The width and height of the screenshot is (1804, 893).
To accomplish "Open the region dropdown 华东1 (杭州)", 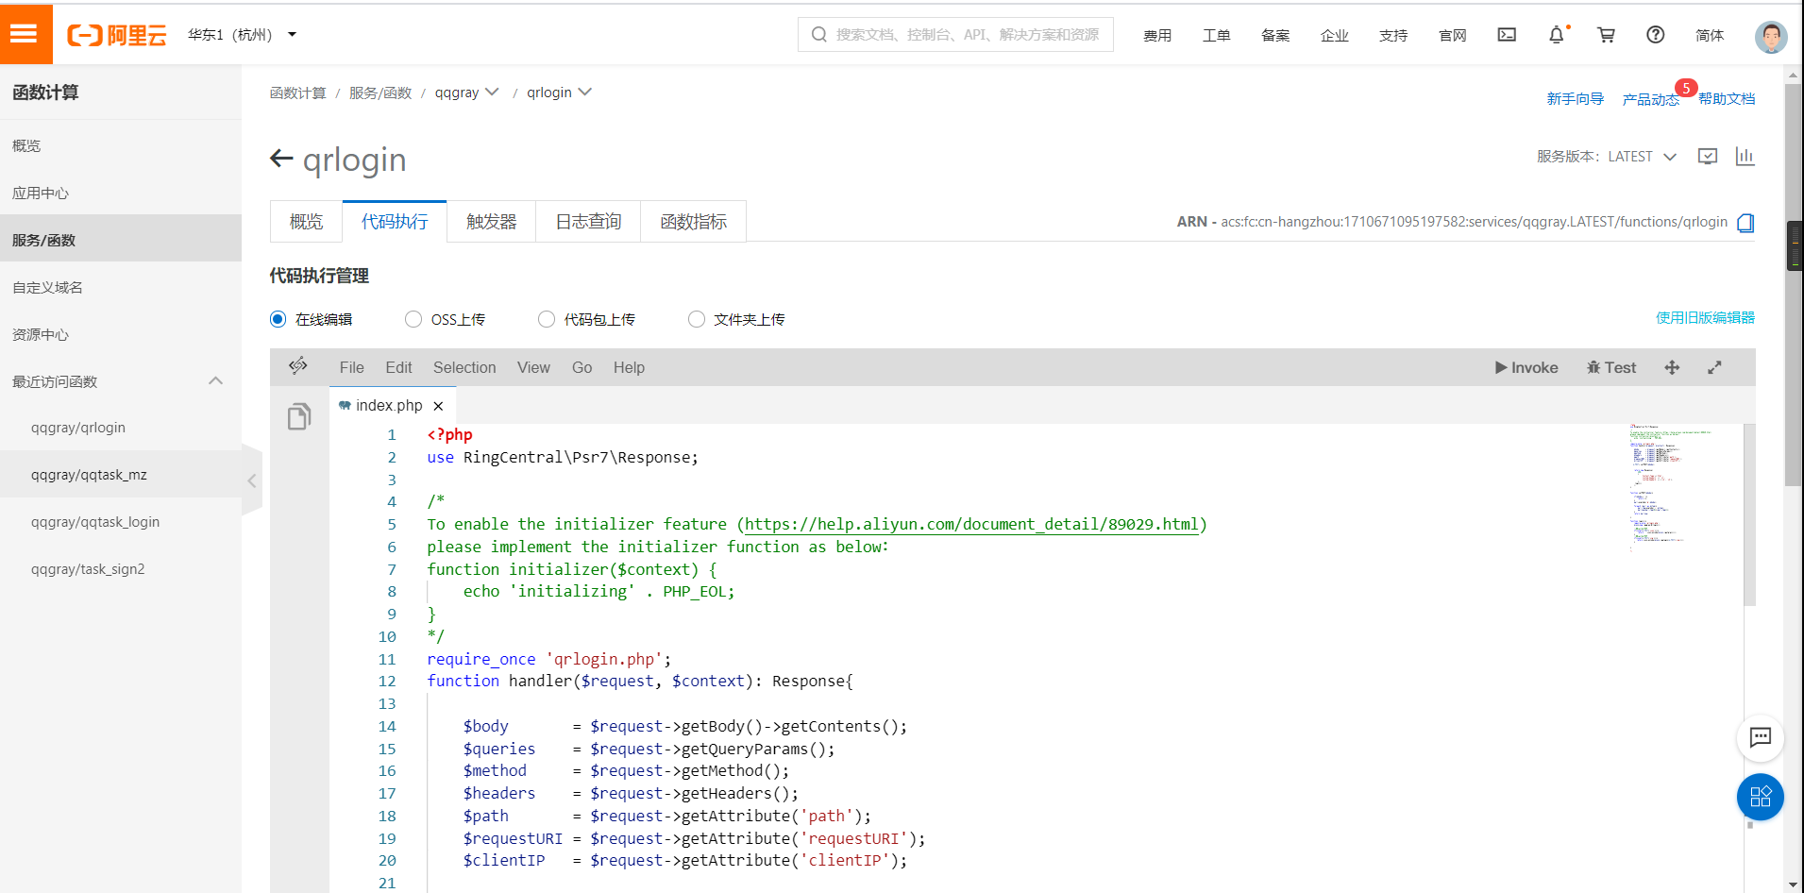I will [243, 35].
